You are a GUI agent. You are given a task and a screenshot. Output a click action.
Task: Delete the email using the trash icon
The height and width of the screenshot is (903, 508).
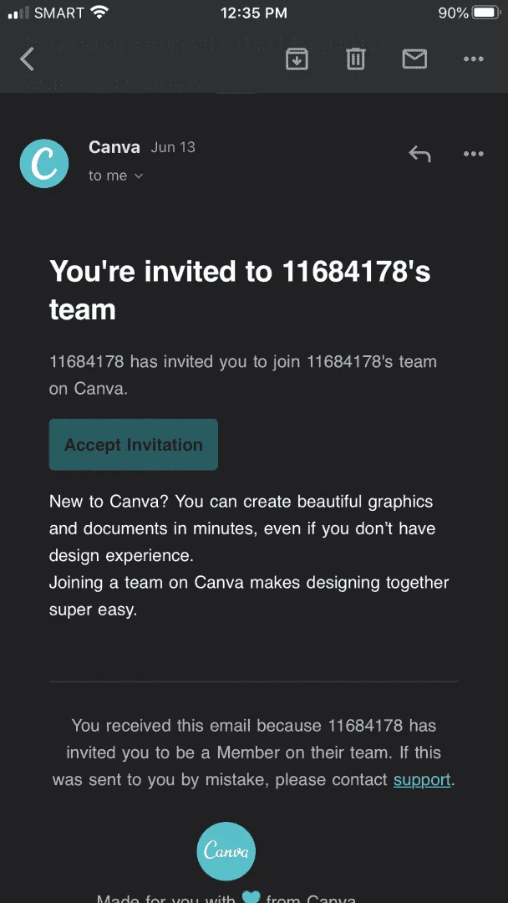tap(356, 59)
